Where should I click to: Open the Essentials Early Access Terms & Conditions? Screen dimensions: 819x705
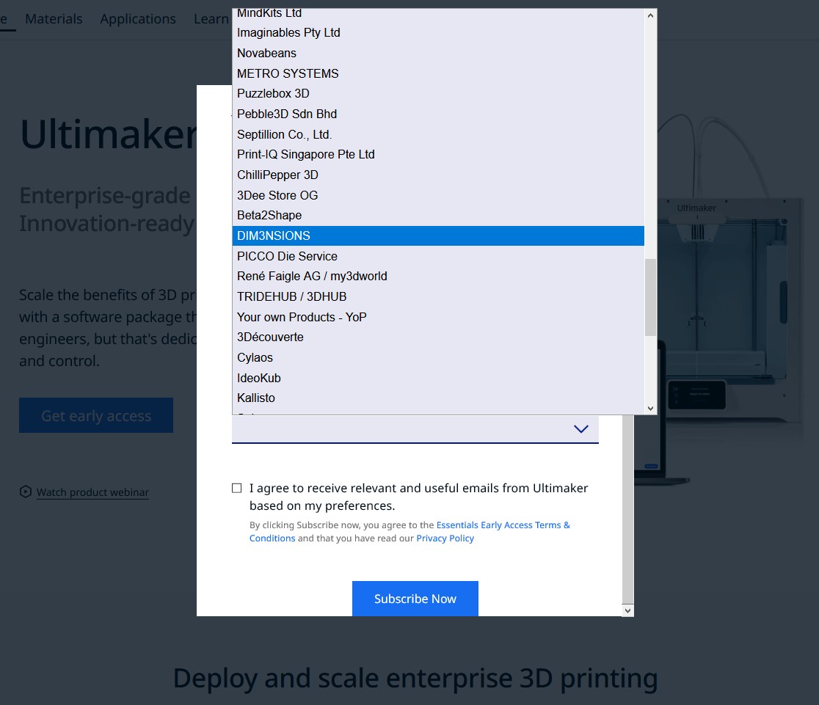coord(503,525)
